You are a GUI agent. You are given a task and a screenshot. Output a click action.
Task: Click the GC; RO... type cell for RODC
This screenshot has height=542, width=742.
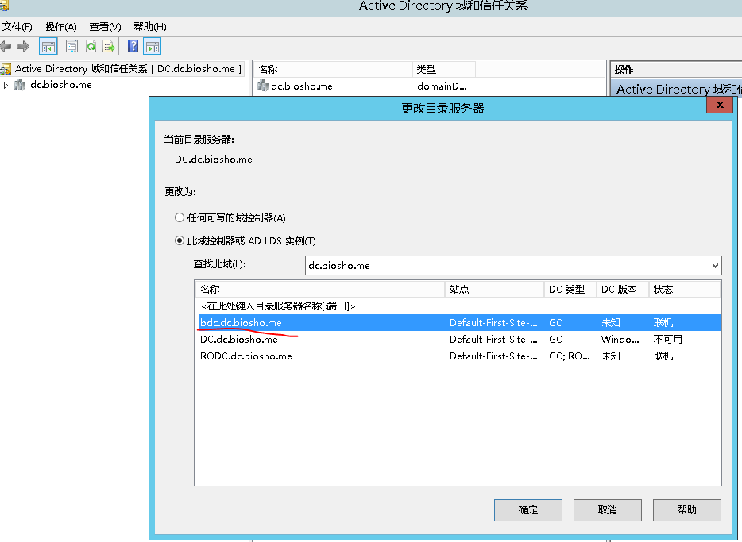tap(570, 356)
